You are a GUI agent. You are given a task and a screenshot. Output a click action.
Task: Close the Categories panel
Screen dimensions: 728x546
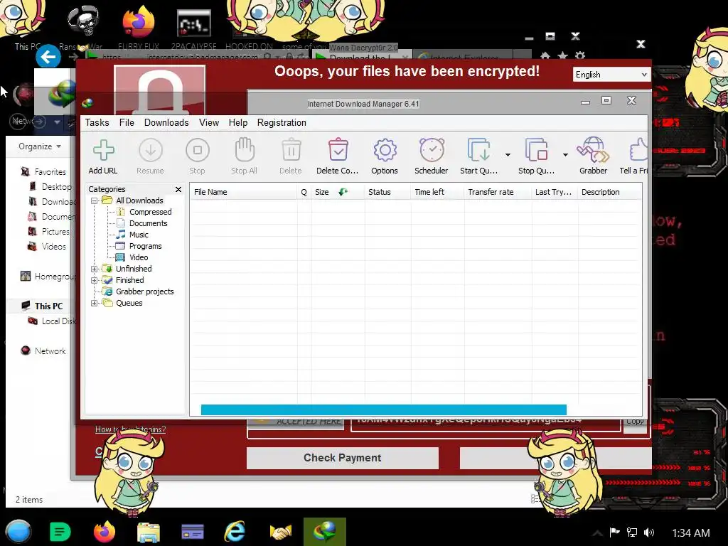tap(178, 189)
